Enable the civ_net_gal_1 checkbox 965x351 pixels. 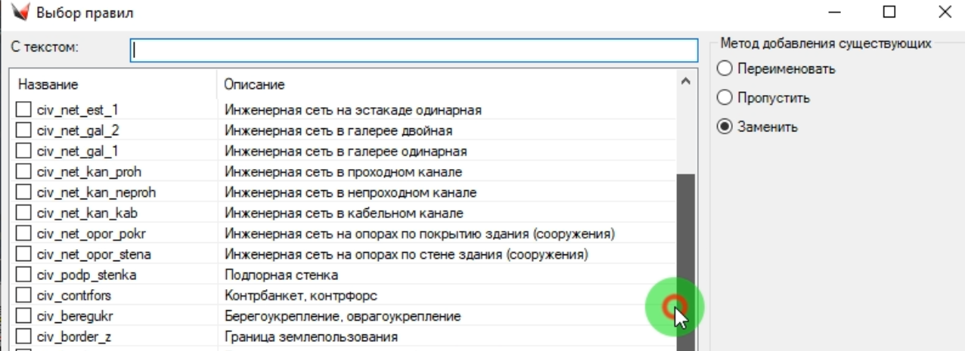pyautogui.click(x=24, y=151)
